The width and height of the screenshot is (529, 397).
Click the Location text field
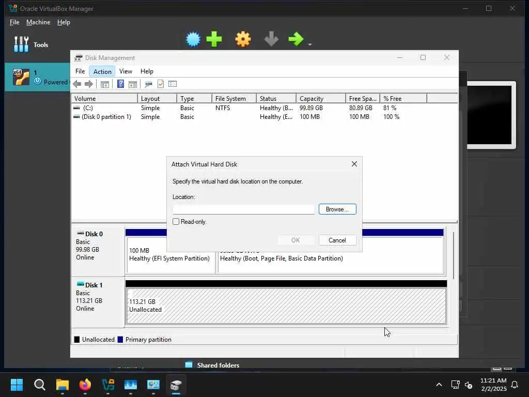click(244, 209)
